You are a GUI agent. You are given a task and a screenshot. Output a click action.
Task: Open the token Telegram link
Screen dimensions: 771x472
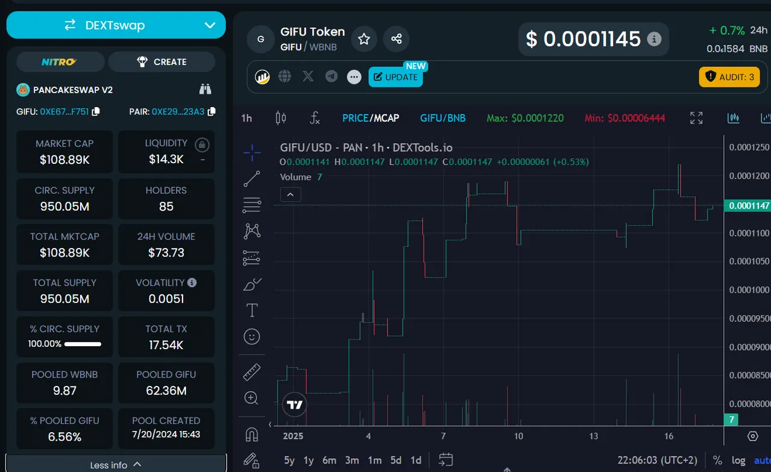tap(331, 76)
